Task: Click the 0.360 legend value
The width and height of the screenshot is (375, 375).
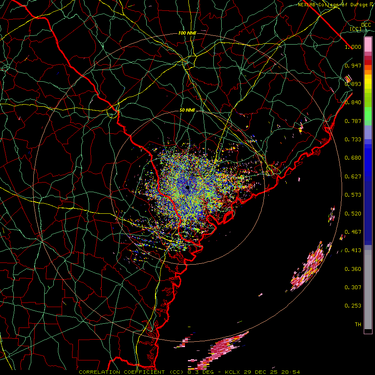Action: click(x=353, y=269)
